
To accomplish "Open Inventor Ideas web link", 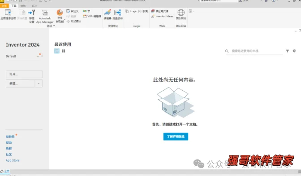I will (162, 16).
